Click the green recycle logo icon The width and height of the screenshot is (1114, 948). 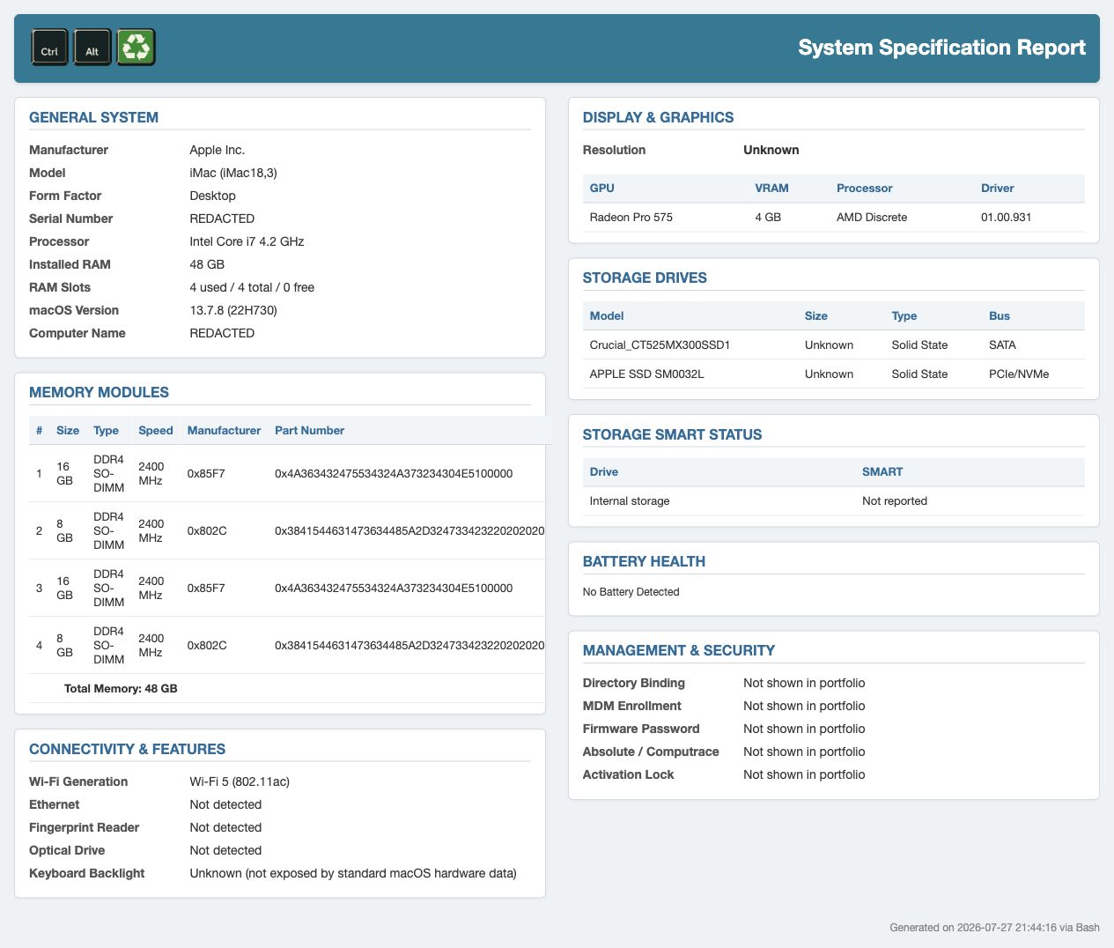click(x=136, y=48)
